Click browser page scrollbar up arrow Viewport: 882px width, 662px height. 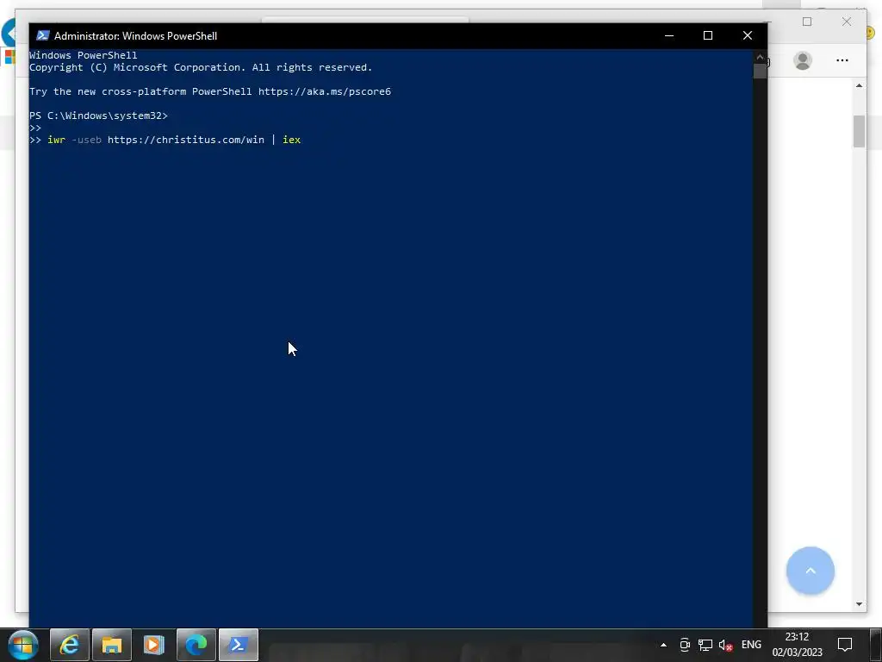click(859, 85)
